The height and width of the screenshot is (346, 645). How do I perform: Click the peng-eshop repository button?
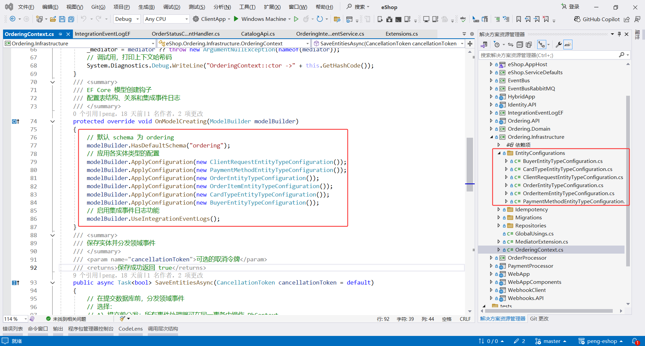pos(601,341)
